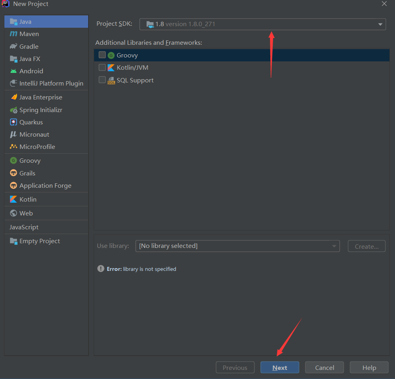This screenshot has height=379, width=395.
Task: Click the 'Quarkus' label in sidebar
Action: 31,122
